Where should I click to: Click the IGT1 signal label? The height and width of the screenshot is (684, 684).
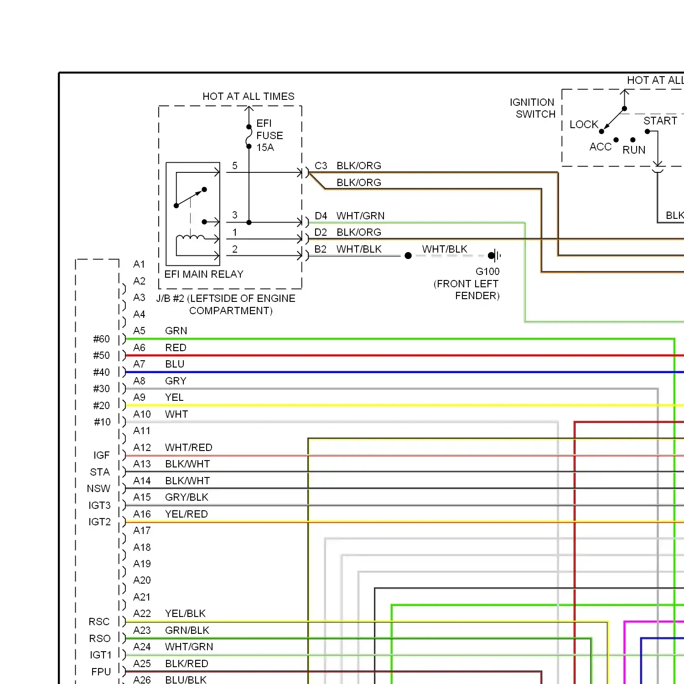(100, 655)
